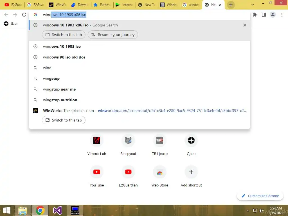Switch to the second E2Guar Google tab

36,5
